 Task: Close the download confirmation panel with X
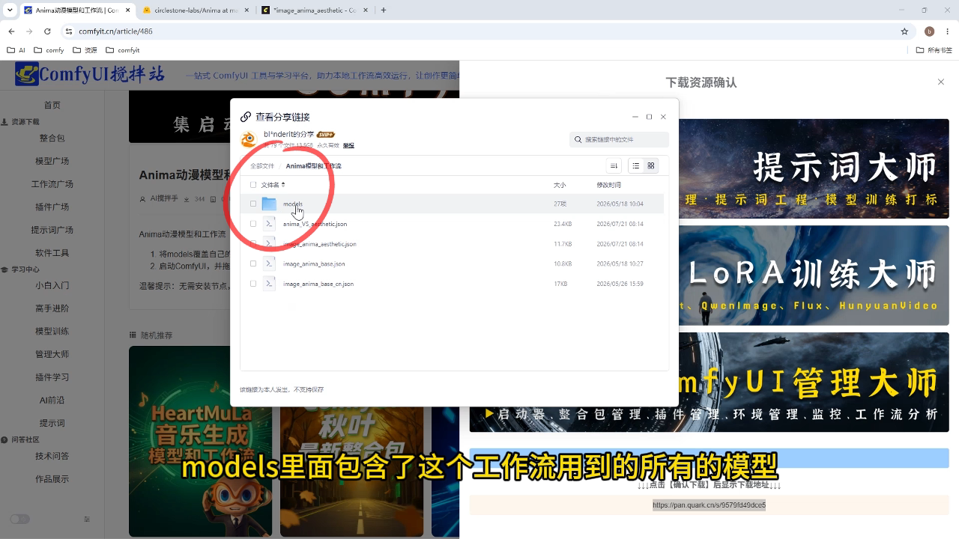point(941,82)
